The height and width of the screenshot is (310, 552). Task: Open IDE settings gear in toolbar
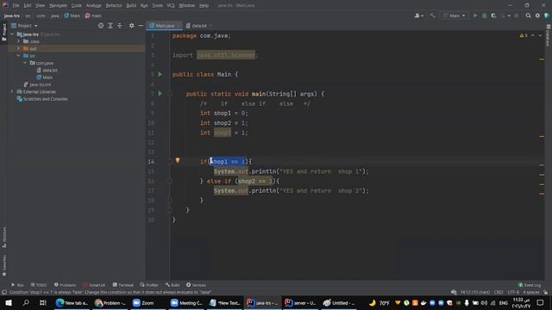pyautogui.click(x=537, y=15)
